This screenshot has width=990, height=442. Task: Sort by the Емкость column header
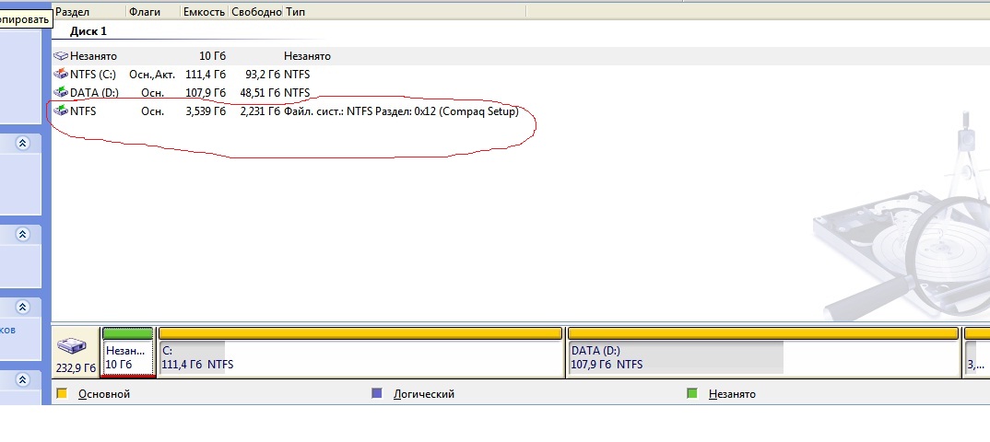(205, 12)
